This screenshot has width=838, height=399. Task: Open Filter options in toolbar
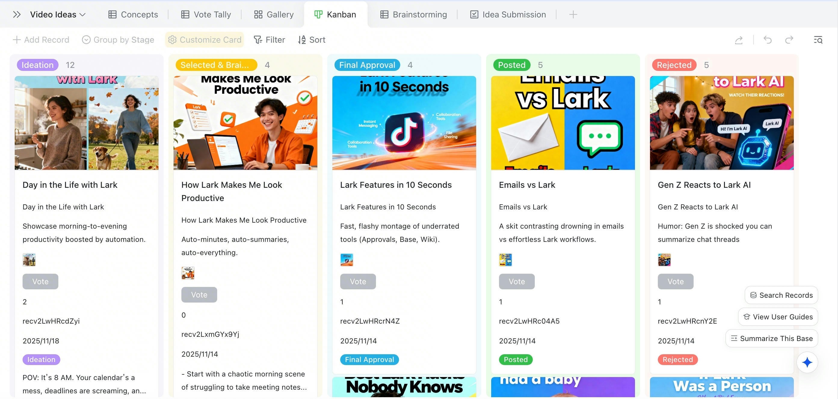pyautogui.click(x=270, y=40)
